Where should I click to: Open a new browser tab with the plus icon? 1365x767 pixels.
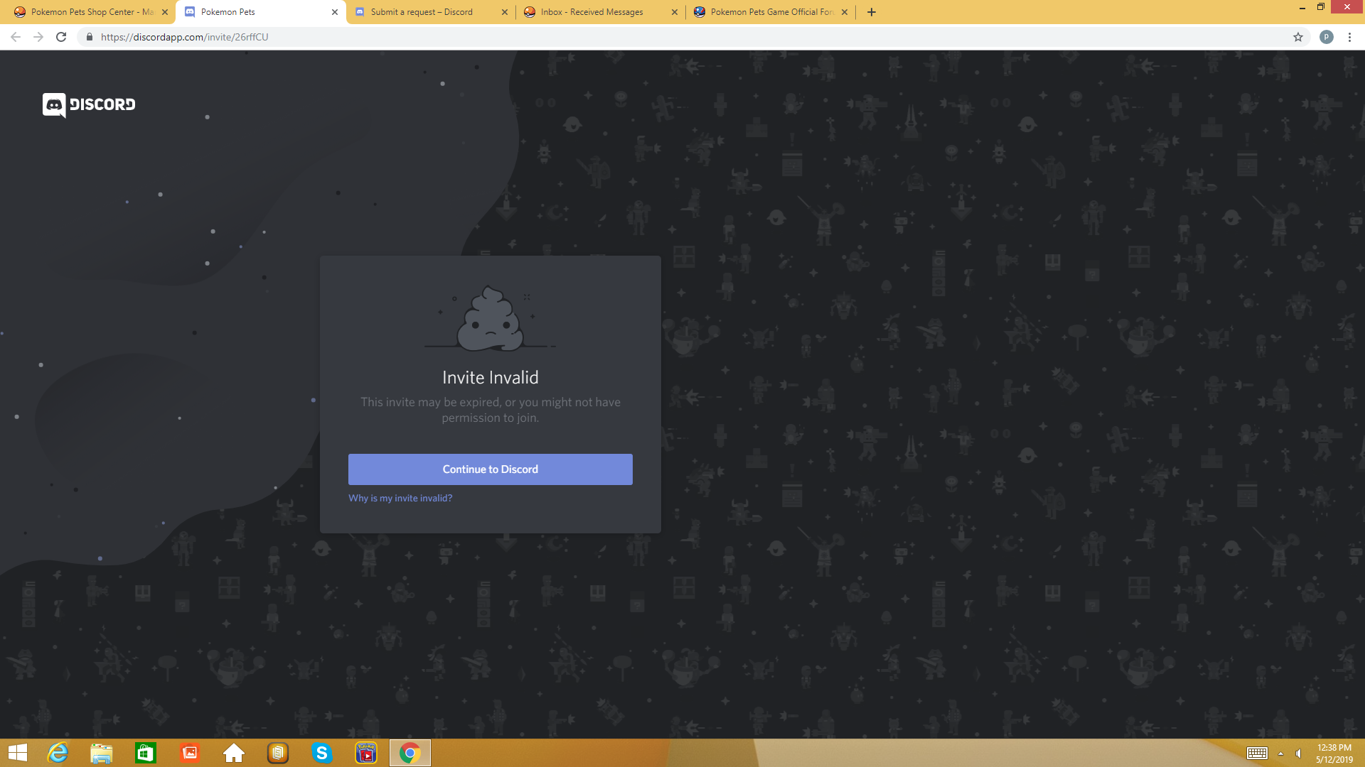pos(872,12)
